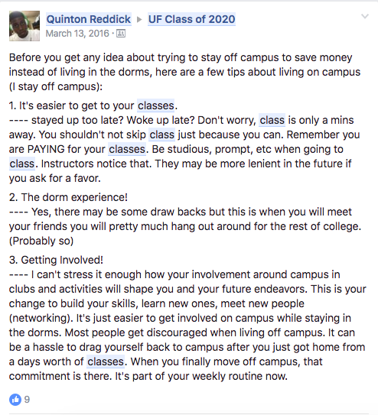
Task: Click highlighted "classes" in tip 1 heading
Action: coord(156,105)
